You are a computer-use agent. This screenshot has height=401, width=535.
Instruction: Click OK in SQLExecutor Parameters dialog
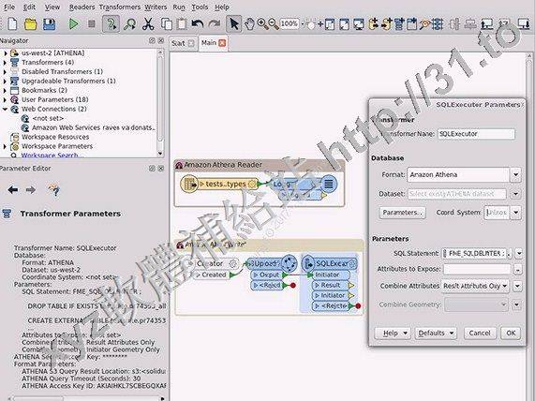click(x=511, y=334)
